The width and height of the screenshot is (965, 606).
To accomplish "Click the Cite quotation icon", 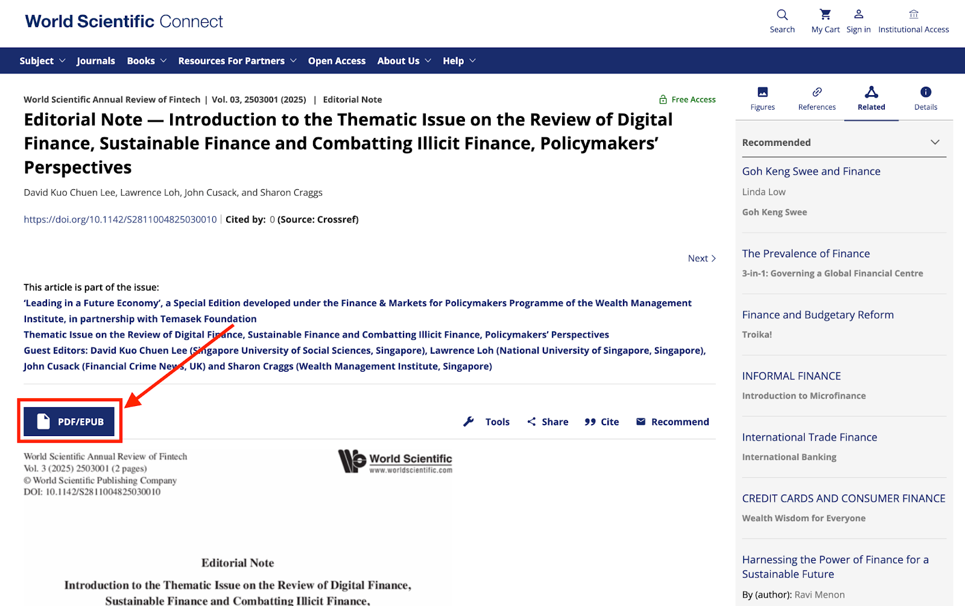I will tap(590, 422).
